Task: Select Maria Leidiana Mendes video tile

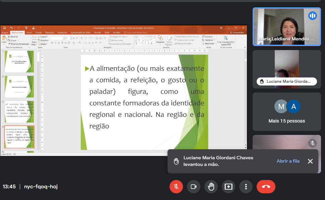Action: point(286,27)
